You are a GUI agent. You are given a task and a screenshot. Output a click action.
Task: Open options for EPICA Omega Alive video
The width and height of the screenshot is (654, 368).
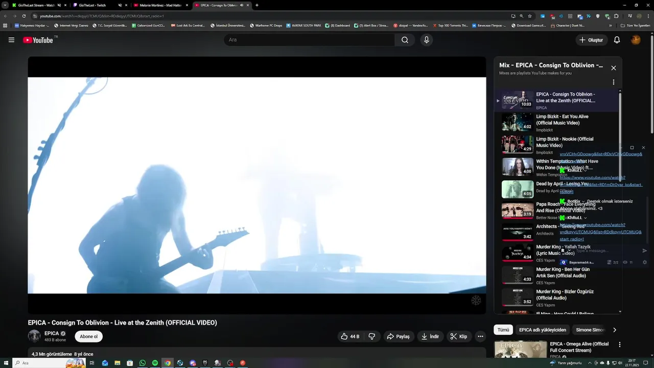620,345
